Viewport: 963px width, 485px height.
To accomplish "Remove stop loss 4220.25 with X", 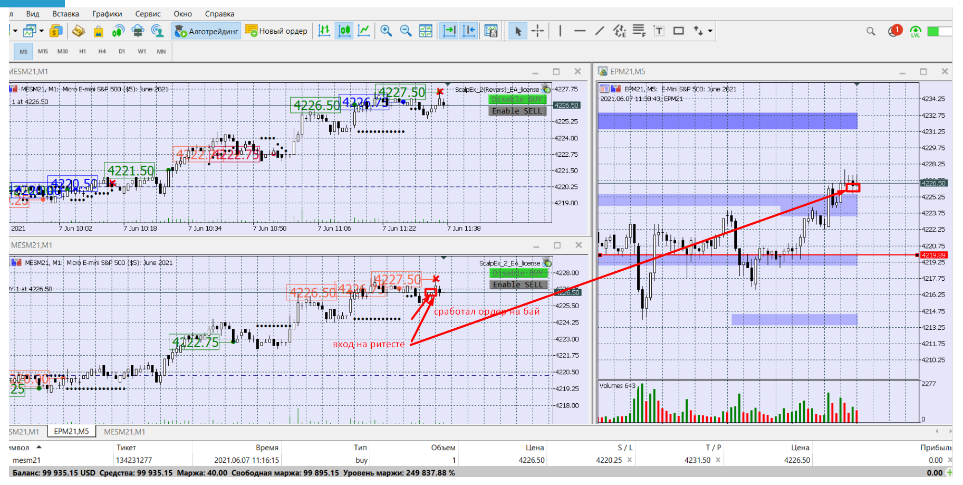I will (629, 460).
